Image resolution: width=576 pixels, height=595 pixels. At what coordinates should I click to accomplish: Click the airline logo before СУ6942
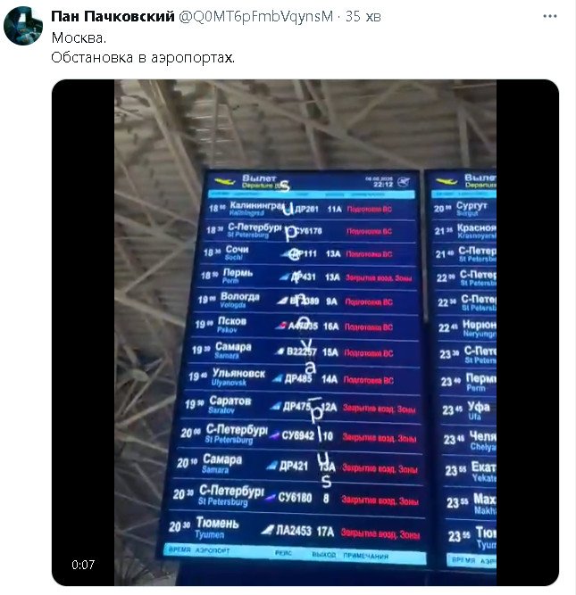(x=274, y=435)
